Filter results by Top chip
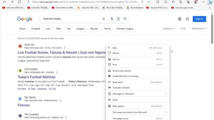Viewport: 214px width, 120px height. coord(69,29)
